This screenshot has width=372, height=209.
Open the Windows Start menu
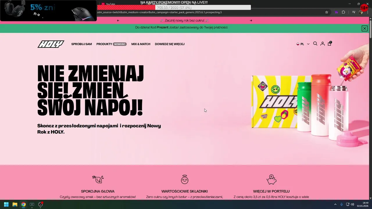[x=6, y=204]
